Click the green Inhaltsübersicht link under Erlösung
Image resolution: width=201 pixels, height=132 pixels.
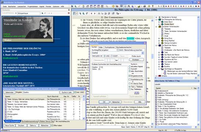pos(10,58)
